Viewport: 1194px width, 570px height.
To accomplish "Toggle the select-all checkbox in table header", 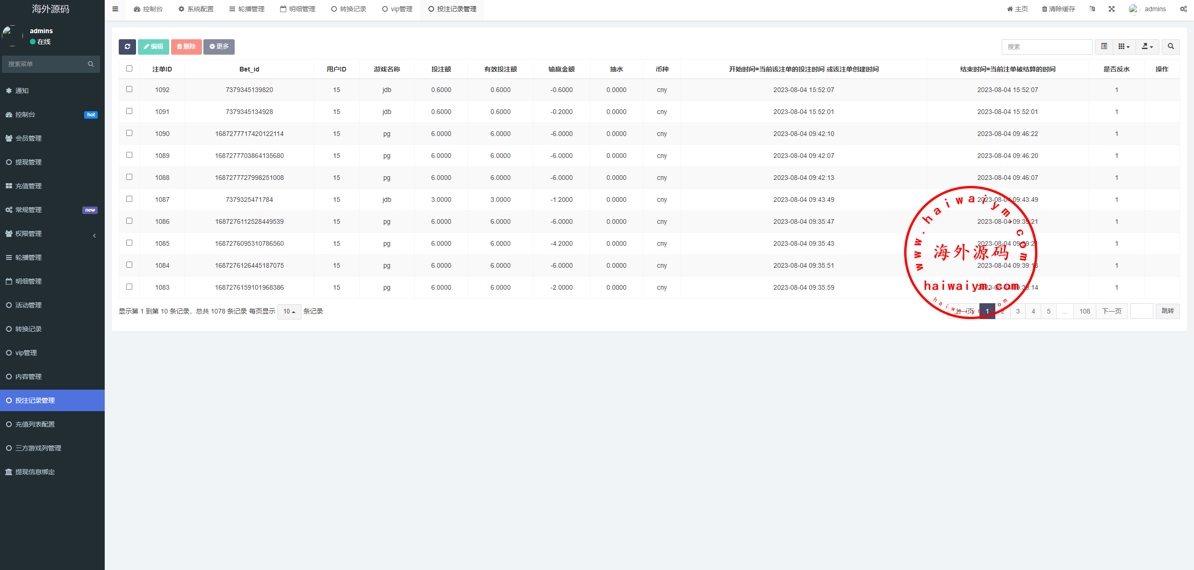I will 129,69.
